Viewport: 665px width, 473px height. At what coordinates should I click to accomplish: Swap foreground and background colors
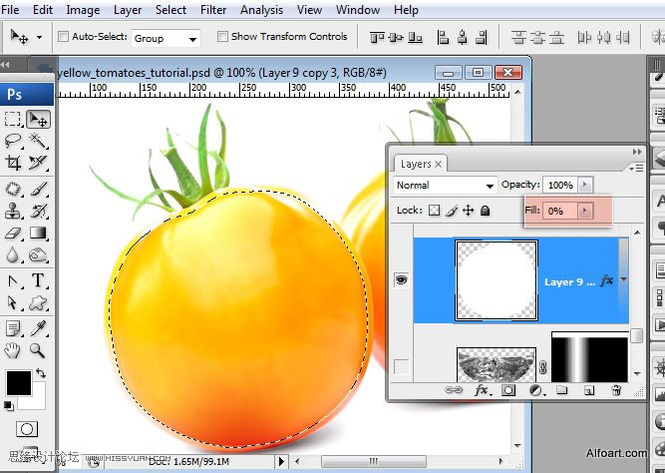(x=41, y=373)
